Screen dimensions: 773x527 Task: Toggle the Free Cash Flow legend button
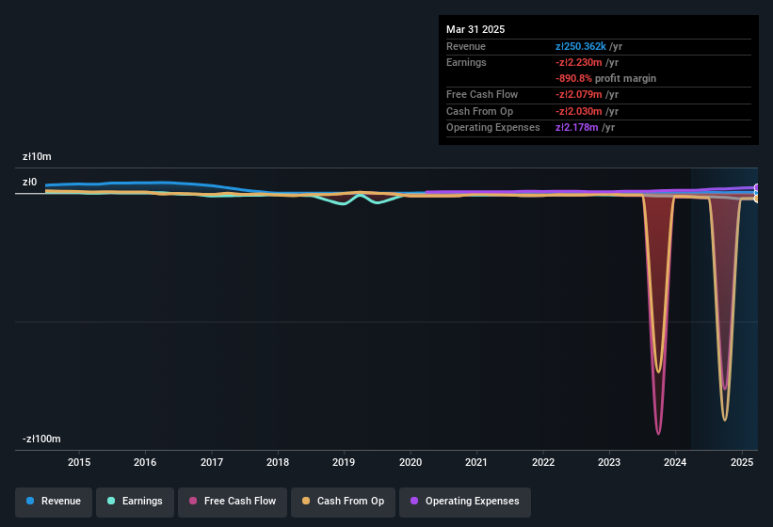click(x=233, y=502)
